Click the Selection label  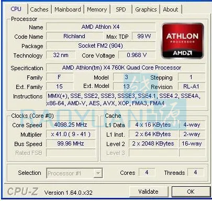tap(29, 173)
